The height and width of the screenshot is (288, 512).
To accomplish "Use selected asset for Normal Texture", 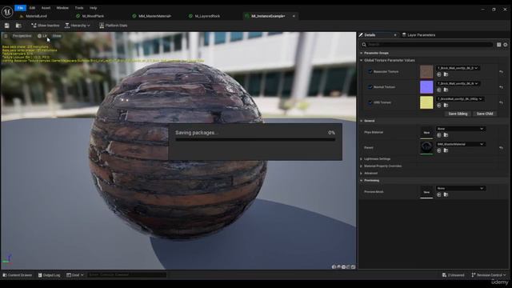I will pyautogui.click(x=439, y=90).
